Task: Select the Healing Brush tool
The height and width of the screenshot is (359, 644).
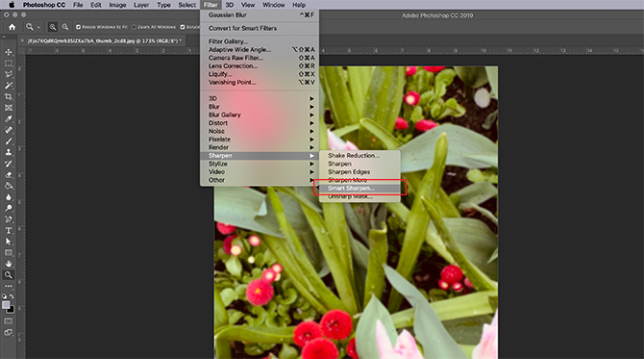Action: 9,130
